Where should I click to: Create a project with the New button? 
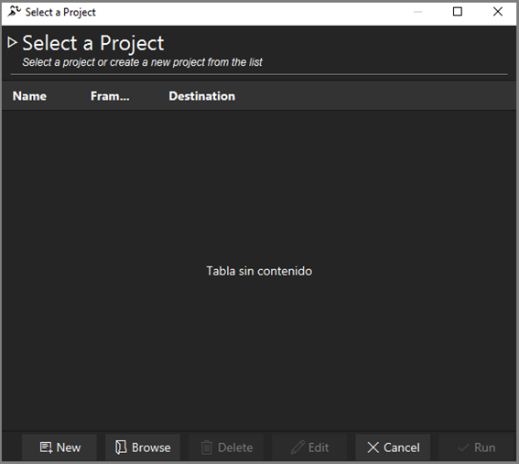coord(59,448)
